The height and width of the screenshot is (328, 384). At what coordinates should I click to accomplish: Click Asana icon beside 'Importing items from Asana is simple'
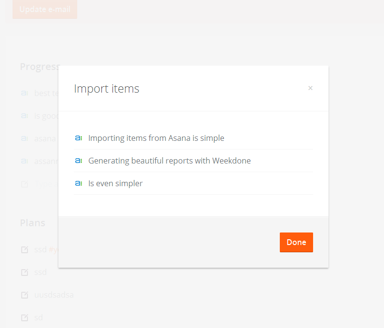pos(78,138)
